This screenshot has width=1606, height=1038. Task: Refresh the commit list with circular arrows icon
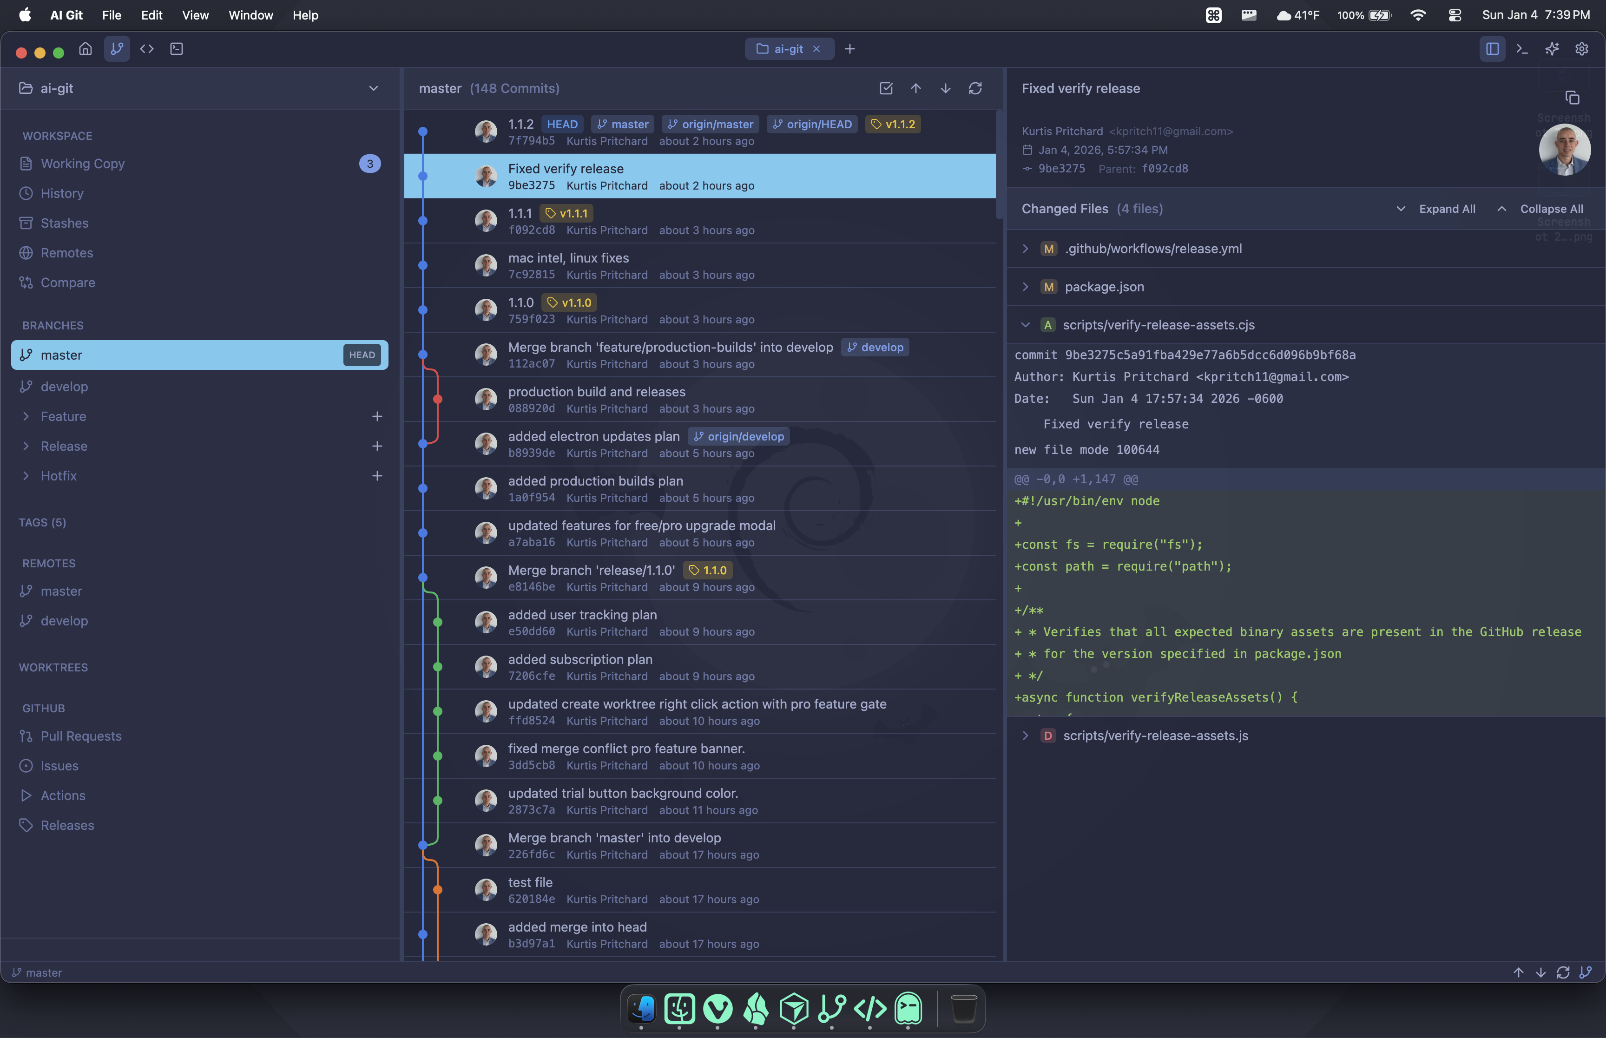pos(976,88)
